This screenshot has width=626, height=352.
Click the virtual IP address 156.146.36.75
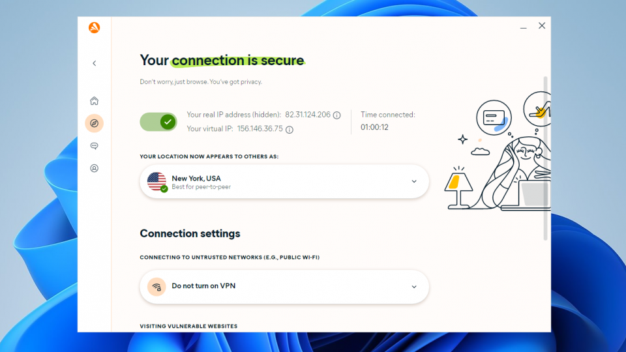coord(260,129)
